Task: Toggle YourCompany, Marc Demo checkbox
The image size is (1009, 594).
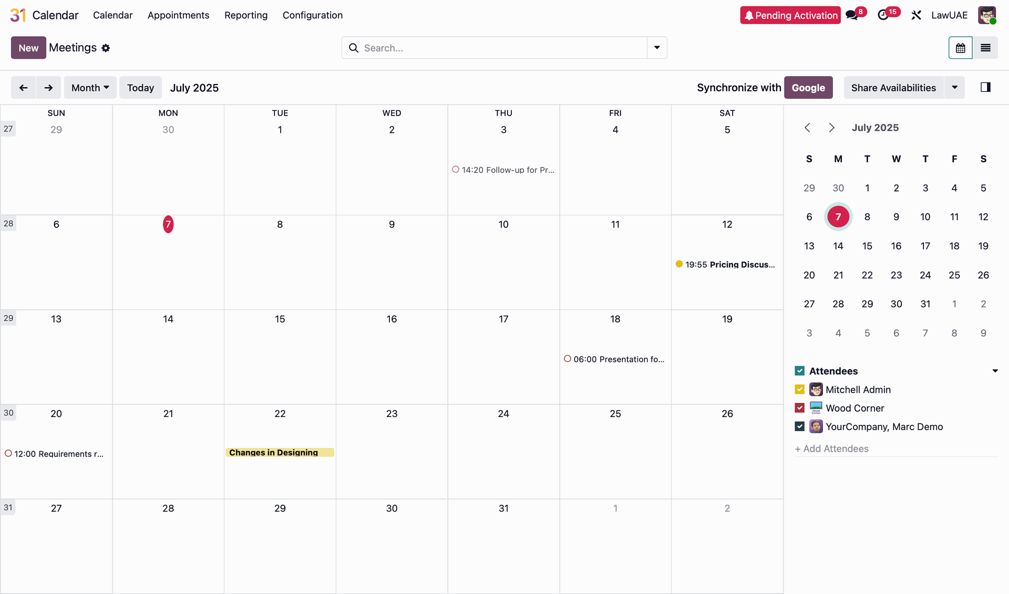Action: pyautogui.click(x=799, y=426)
